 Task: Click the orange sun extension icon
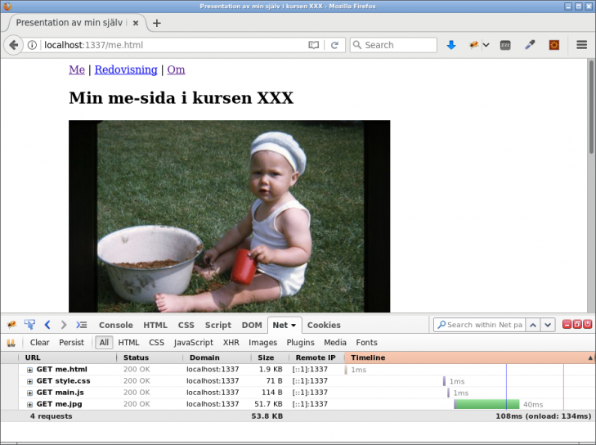[554, 45]
